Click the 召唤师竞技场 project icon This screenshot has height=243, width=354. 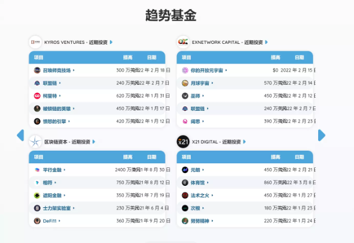37,70
